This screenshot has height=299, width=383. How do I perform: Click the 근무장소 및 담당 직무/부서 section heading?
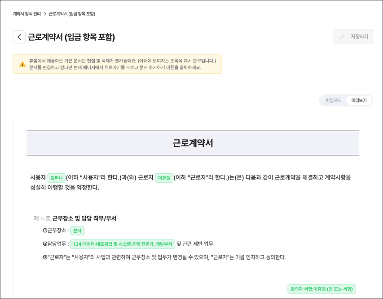[x=84, y=218]
